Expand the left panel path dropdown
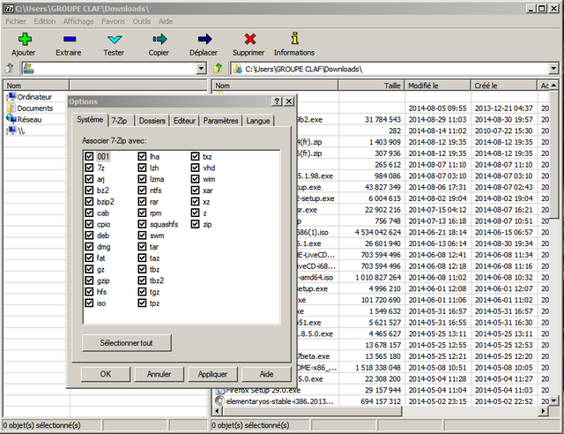 click(201, 69)
